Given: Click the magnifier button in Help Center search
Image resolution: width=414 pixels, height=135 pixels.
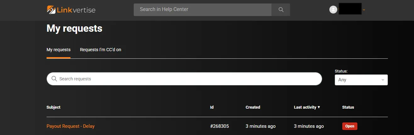Looking at the screenshot, I should coord(281,10).
